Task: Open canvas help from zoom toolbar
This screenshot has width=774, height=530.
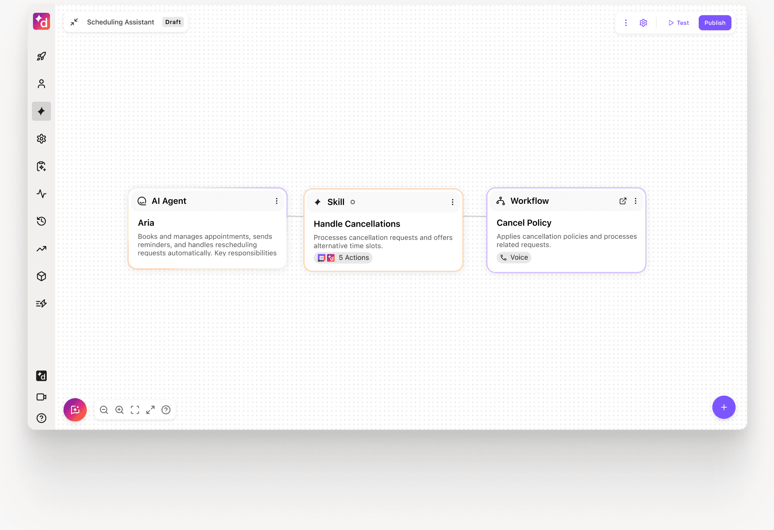Action: [x=166, y=410]
